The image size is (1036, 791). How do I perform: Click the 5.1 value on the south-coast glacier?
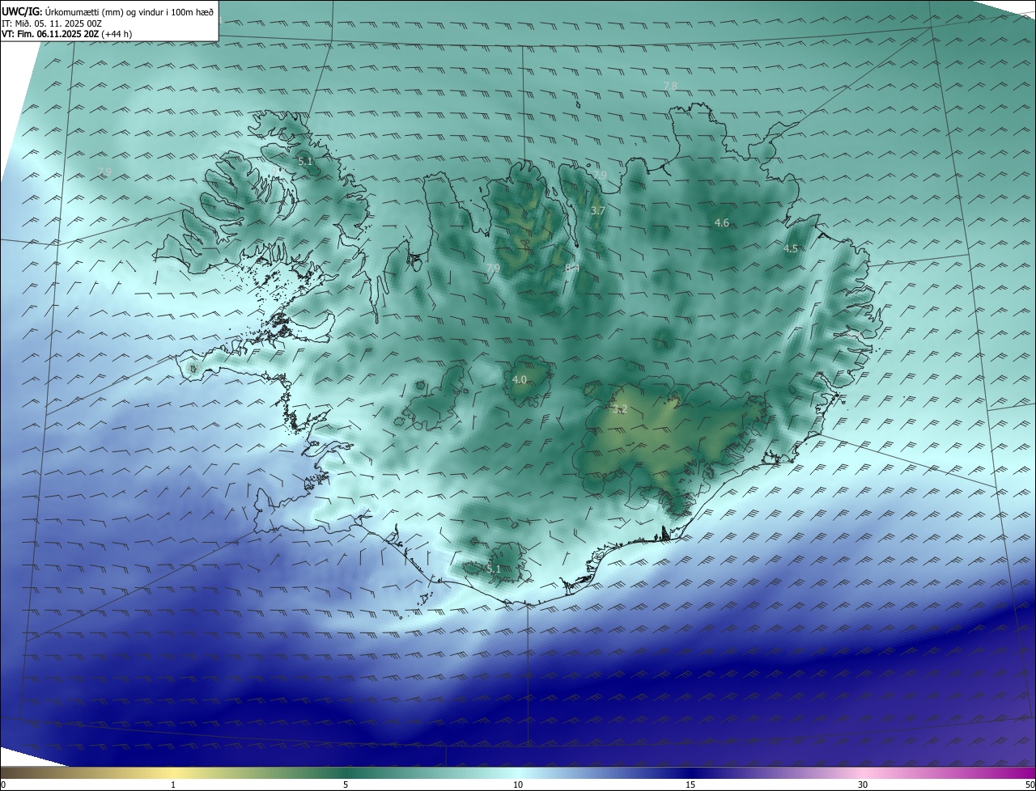pos(494,569)
